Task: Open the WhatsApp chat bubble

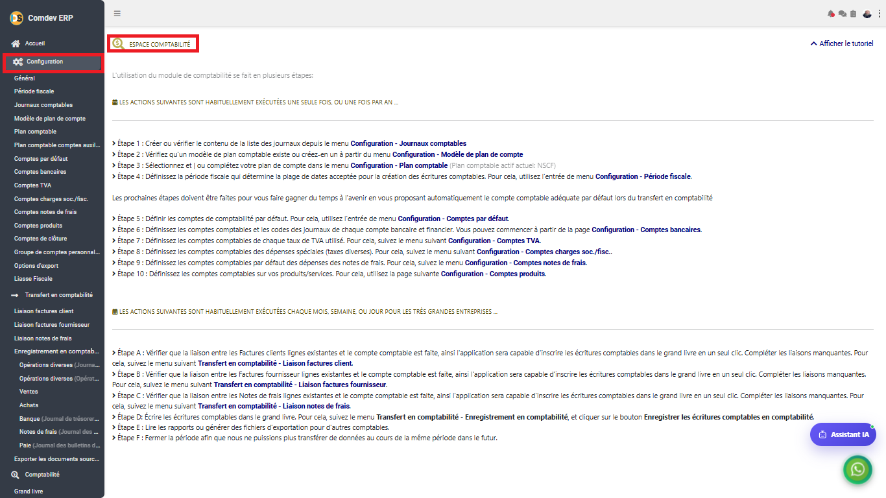Action: 857,469
